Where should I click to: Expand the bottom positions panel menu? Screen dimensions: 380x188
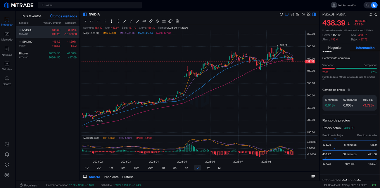313,177
